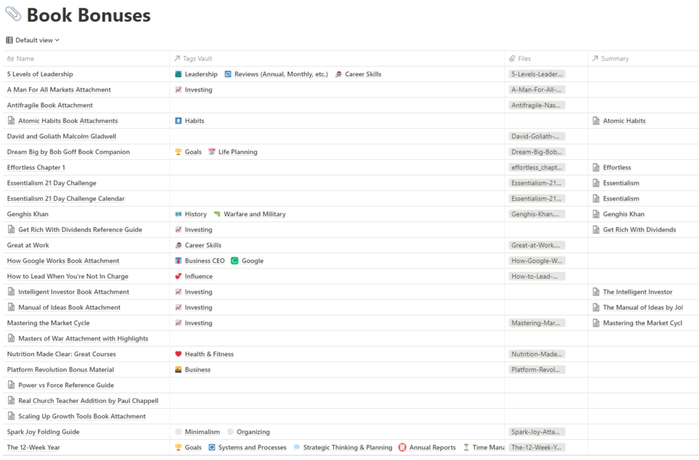Open David-Goliath file attachment
This screenshot has height=460, width=699.
click(537, 136)
